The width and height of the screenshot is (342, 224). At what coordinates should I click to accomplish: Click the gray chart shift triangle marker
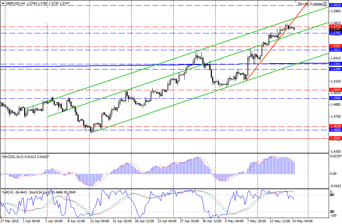pos(296,1)
